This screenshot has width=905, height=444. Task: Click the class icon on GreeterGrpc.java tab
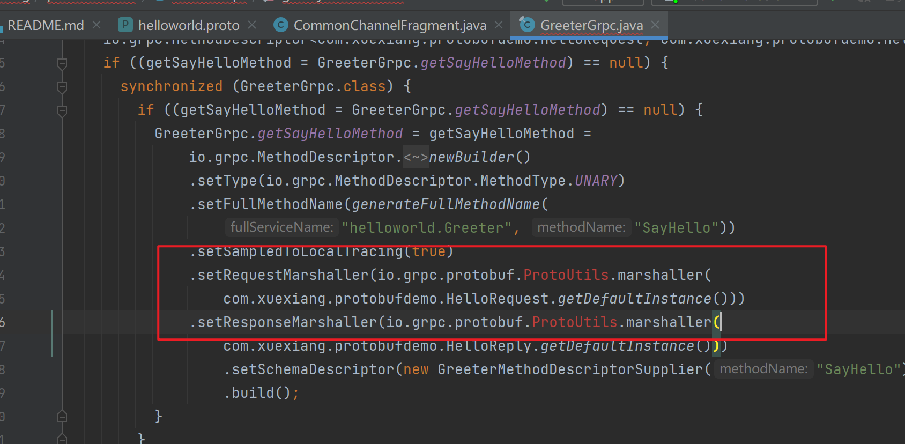coord(527,25)
